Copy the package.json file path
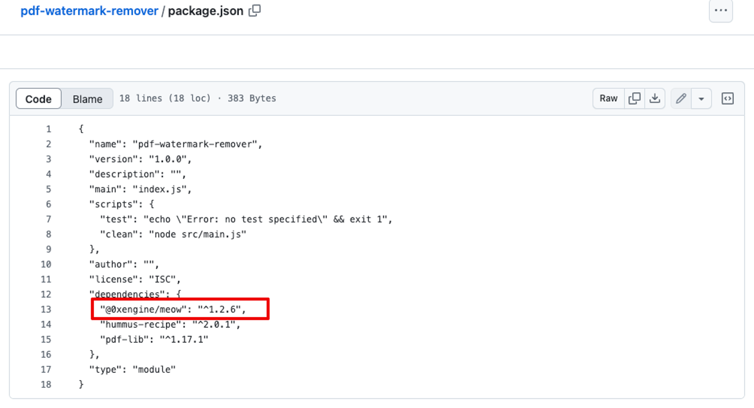Screen dimensions: 754x408 [x=254, y=11]
